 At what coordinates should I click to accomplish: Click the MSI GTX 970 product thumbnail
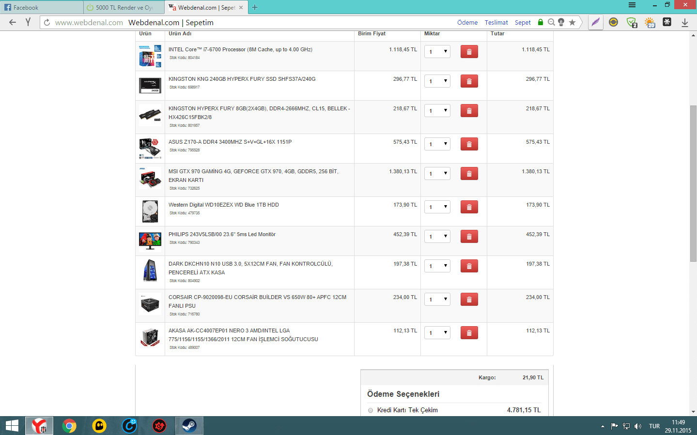150,178
